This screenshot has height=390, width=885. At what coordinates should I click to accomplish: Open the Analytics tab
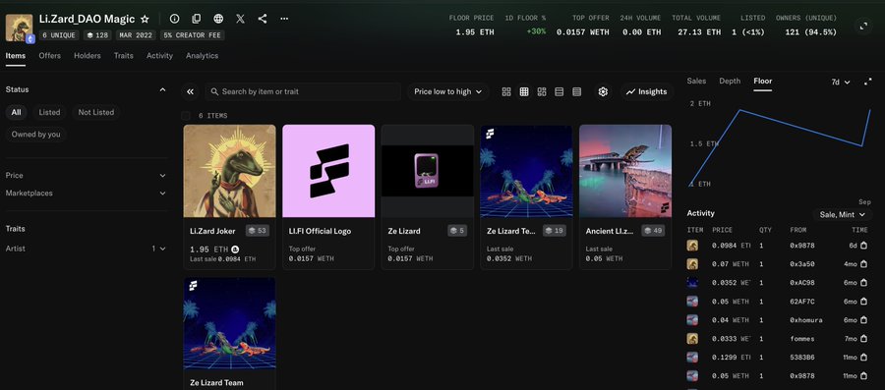(202, 56)
